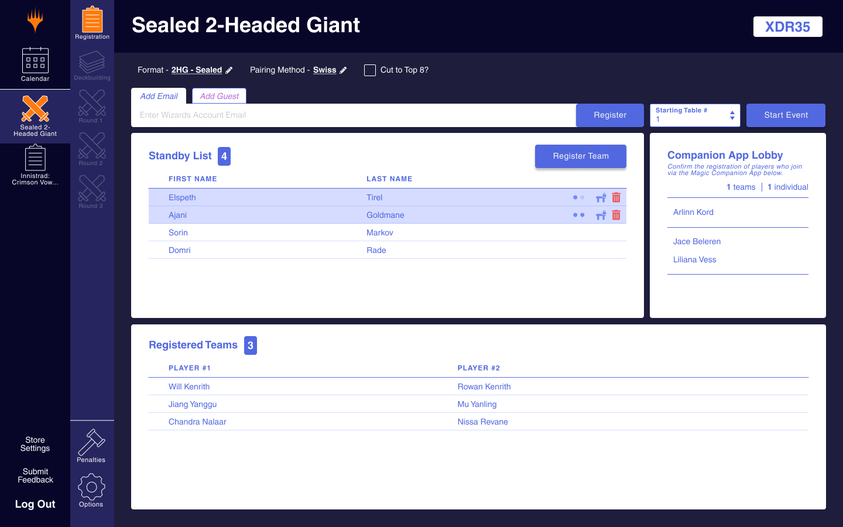
Task: Click the Goldmane last name cell
Action: pyautogui.click(x=385, y=215)
